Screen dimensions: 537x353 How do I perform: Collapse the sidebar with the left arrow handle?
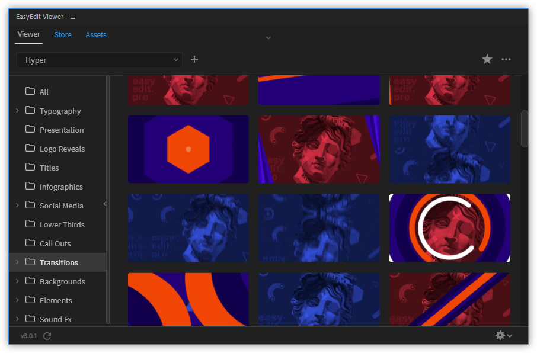[x=105, y=204]
